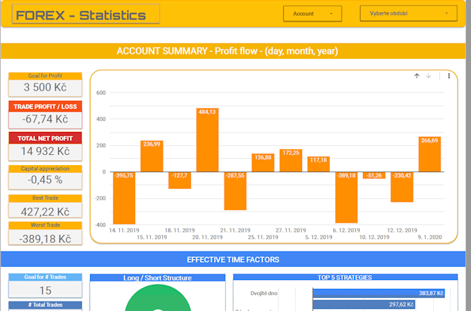
Task: Open the Vyberte období period dropdown
Action: click(409, 14)
